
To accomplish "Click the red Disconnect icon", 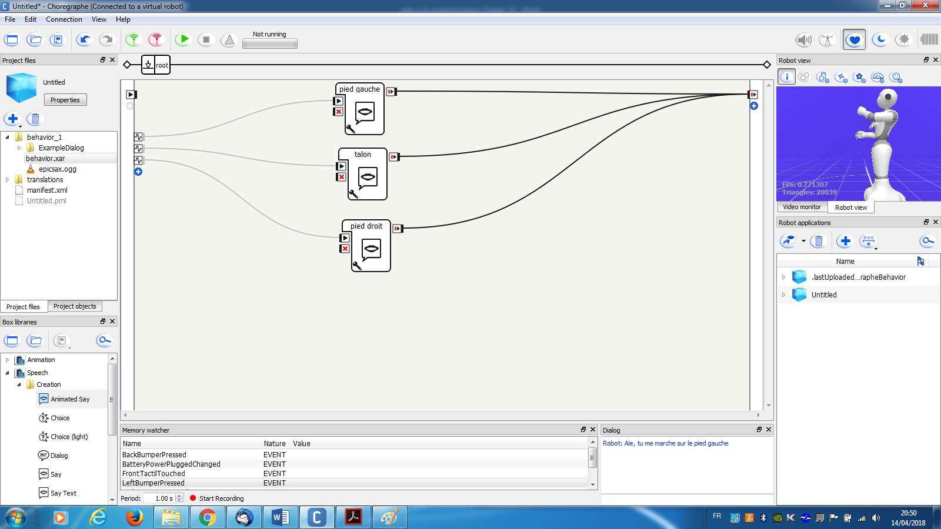I will (x=156, y=39).
